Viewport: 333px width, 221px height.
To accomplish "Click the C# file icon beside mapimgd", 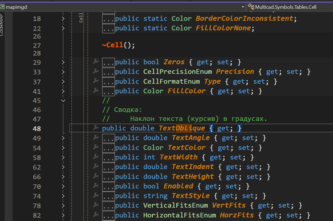I will tap(2, 7).
